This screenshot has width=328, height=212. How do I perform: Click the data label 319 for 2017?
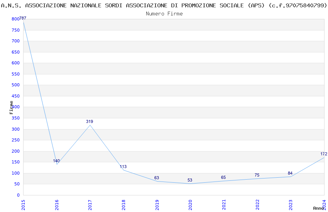(x=90, y=121)
